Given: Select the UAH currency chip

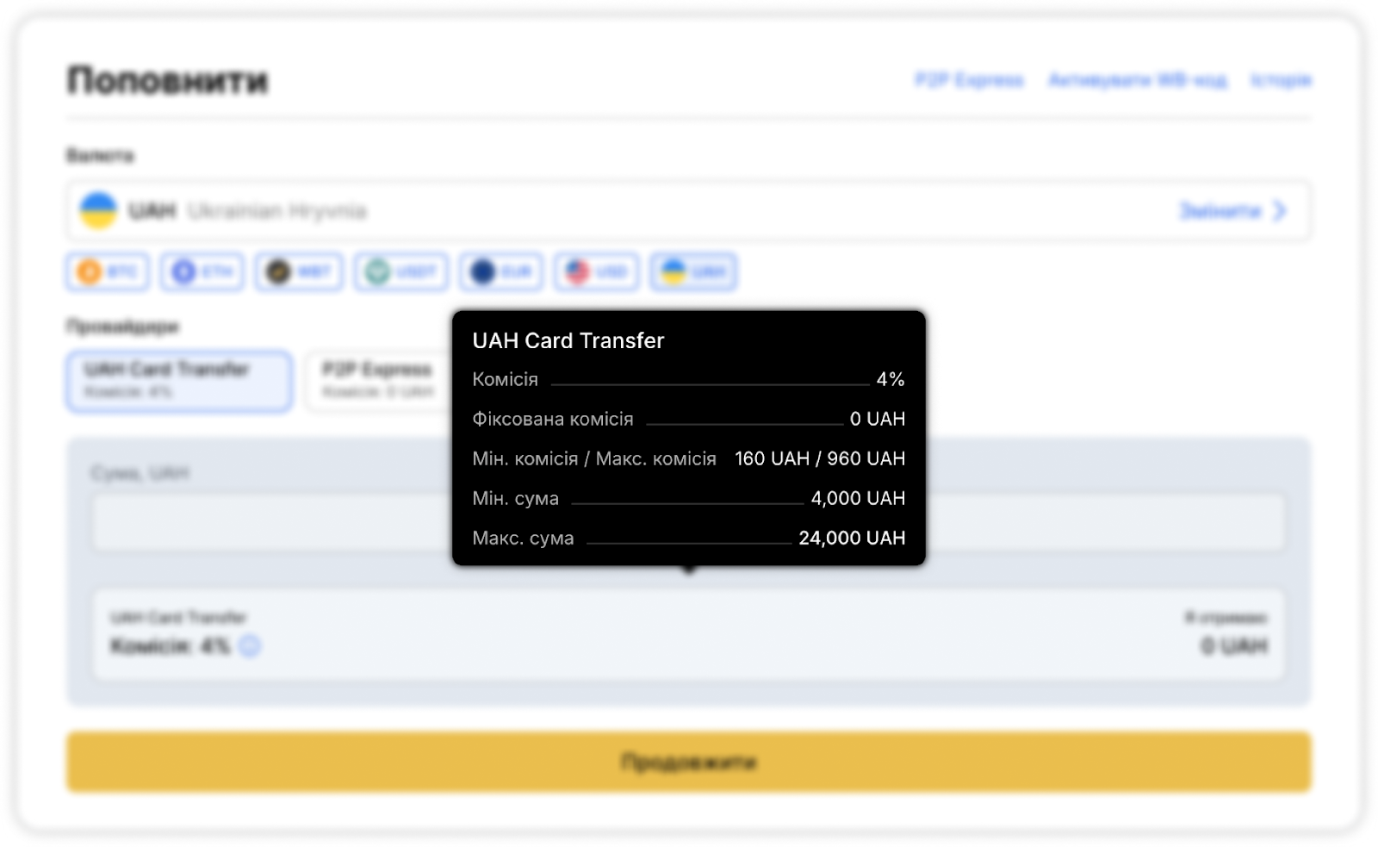Looking at the screenshot, I should pyautogui.click(x=693, y=272).
